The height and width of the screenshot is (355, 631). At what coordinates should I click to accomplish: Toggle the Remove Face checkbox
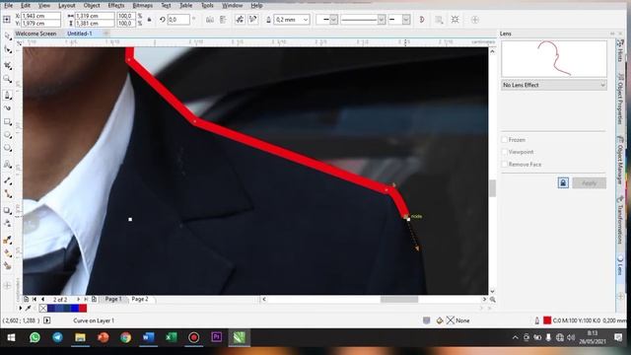click(x=504, y=165)
